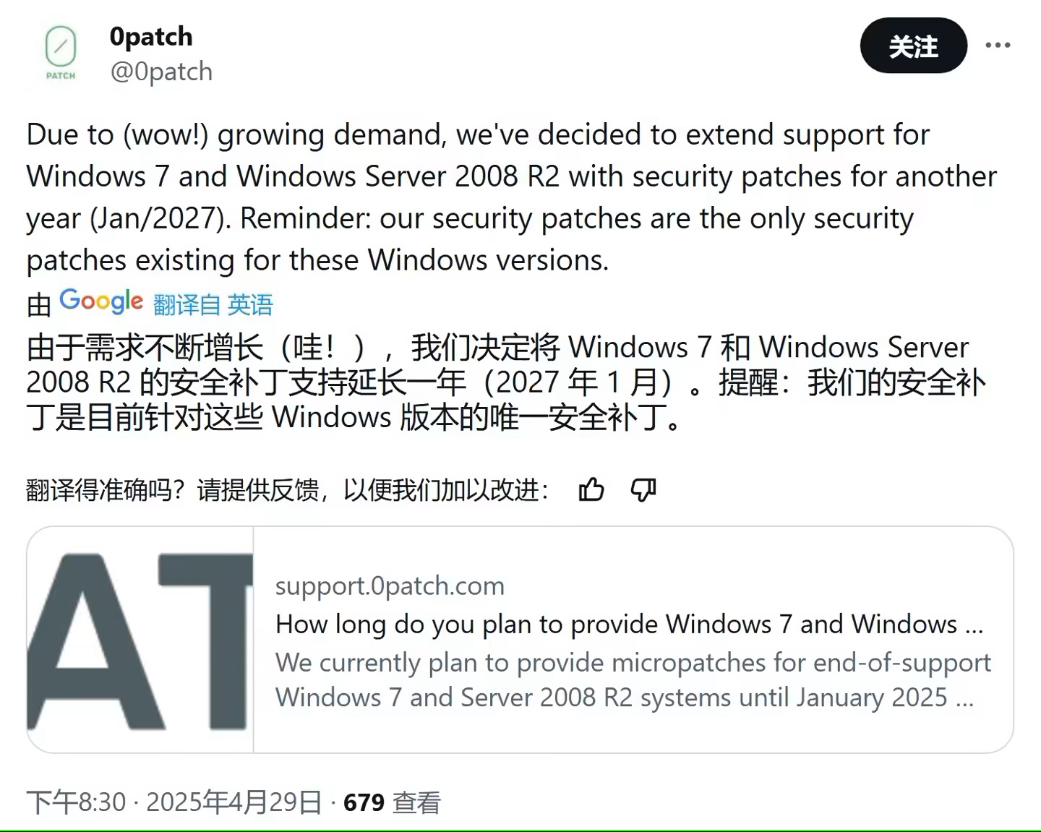Click the Google translate logo

click(101, 301)
